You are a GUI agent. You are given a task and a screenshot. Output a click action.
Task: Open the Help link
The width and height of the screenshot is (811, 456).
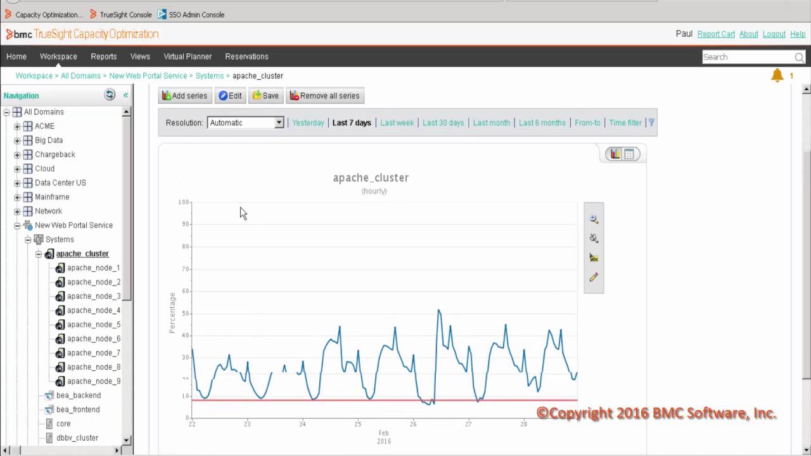pos(798,34)
